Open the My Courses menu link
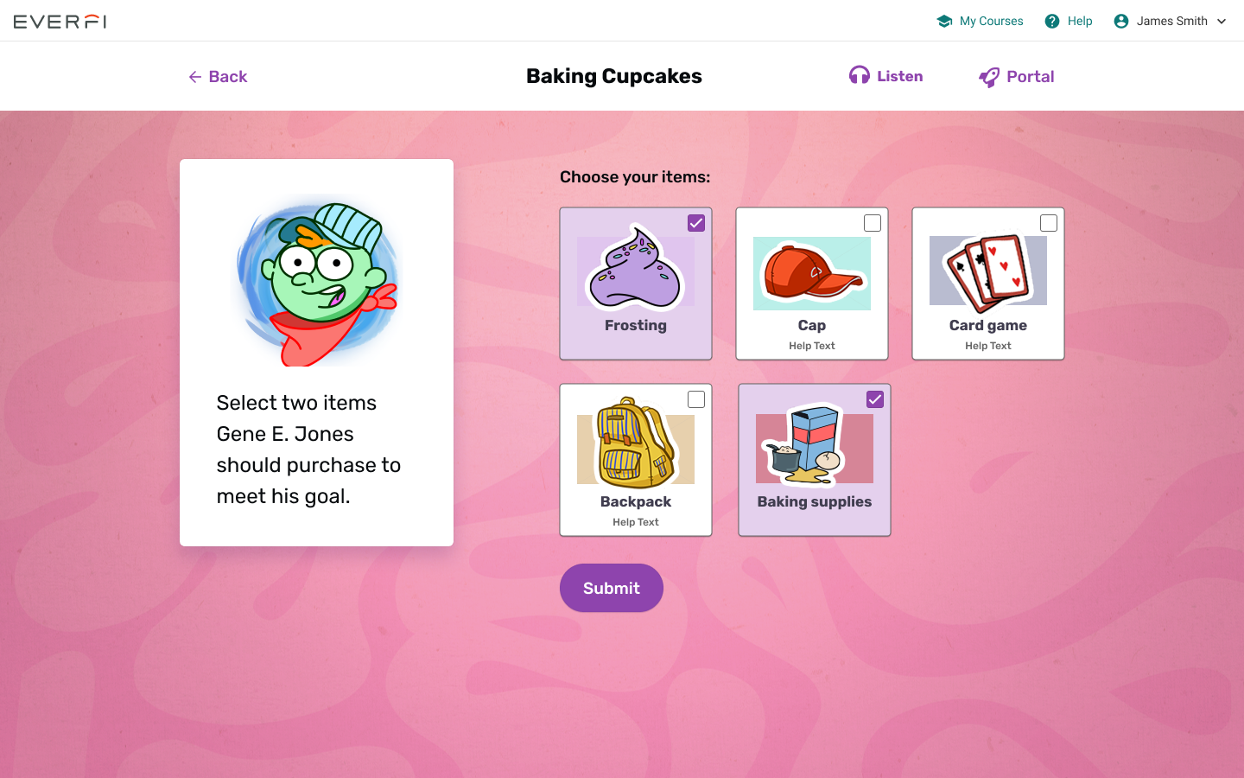1244x778 pixels. coord(991,21)
